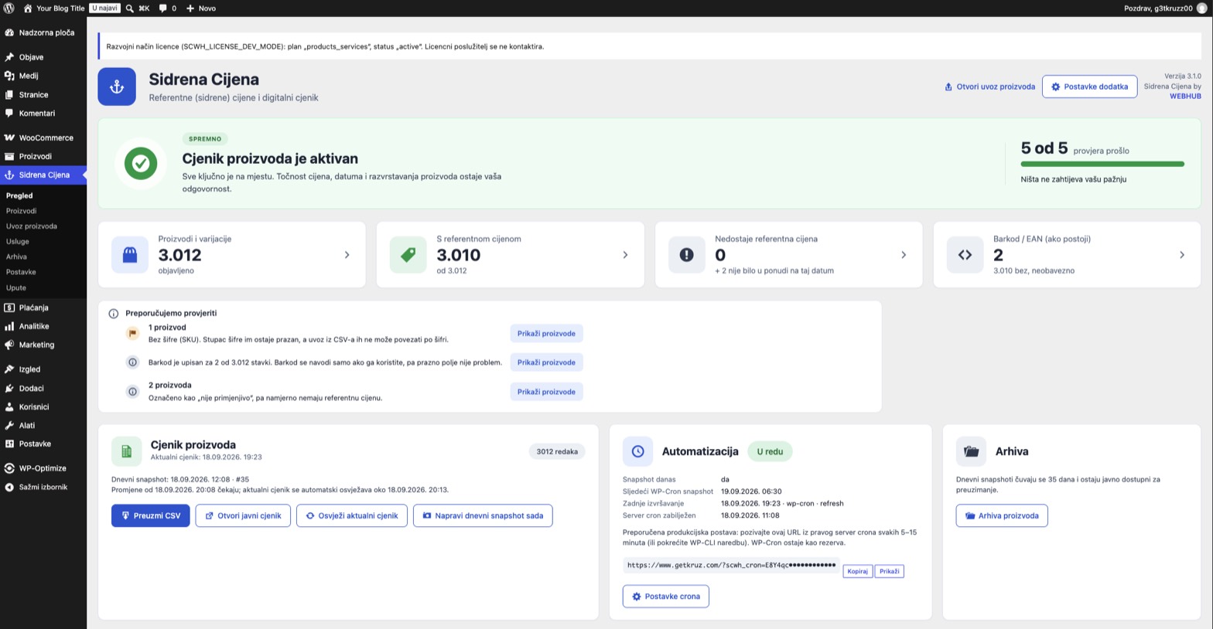1213x629 pixels.
Task: Click the blue anchor logo beside Sidrena Cijena heading
Action: [x=117, y=87]
